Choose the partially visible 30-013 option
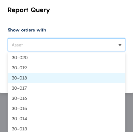This screenshot has width=133, height=132. (x=66, y=128)
